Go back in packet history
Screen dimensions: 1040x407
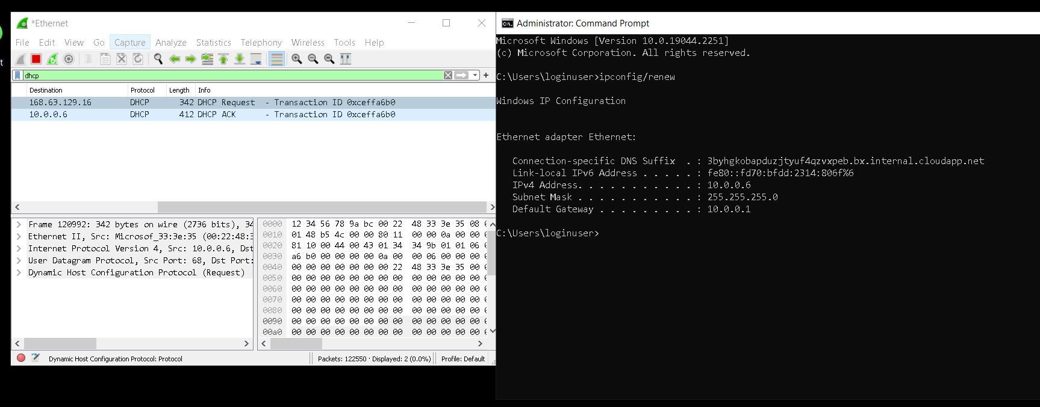[x=175, y=59]
